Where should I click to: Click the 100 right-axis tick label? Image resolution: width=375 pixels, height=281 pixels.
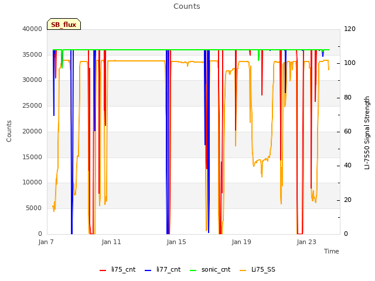[x=350, y=63]
